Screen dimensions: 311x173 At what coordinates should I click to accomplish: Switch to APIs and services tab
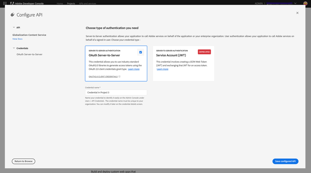click(x=87, y=4)
